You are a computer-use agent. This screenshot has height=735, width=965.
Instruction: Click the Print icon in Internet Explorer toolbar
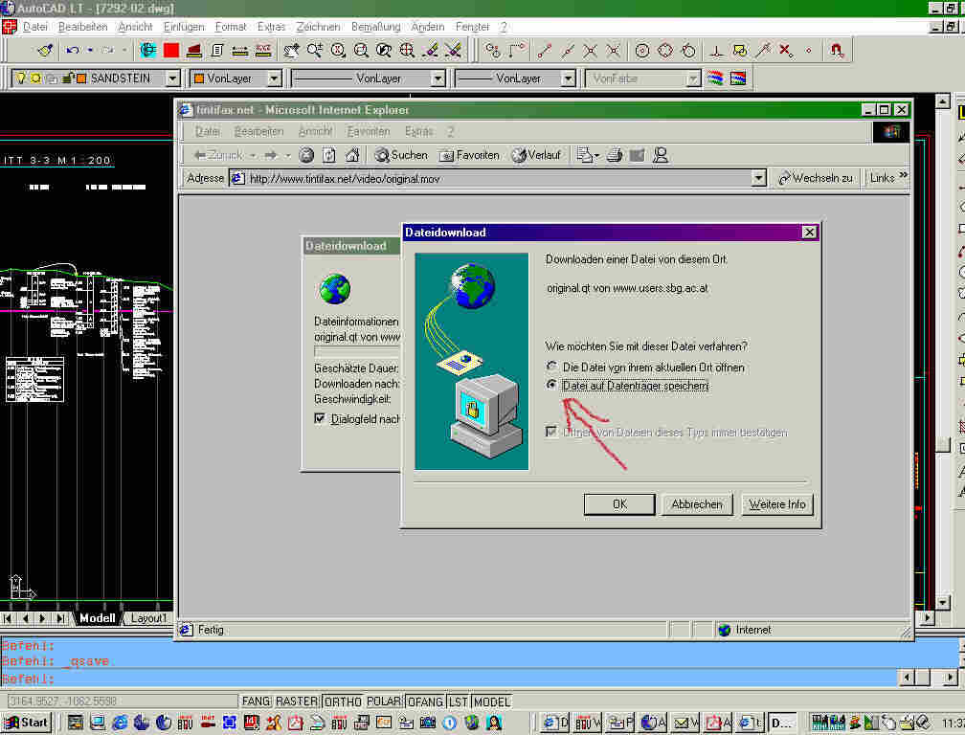(615, 155)
